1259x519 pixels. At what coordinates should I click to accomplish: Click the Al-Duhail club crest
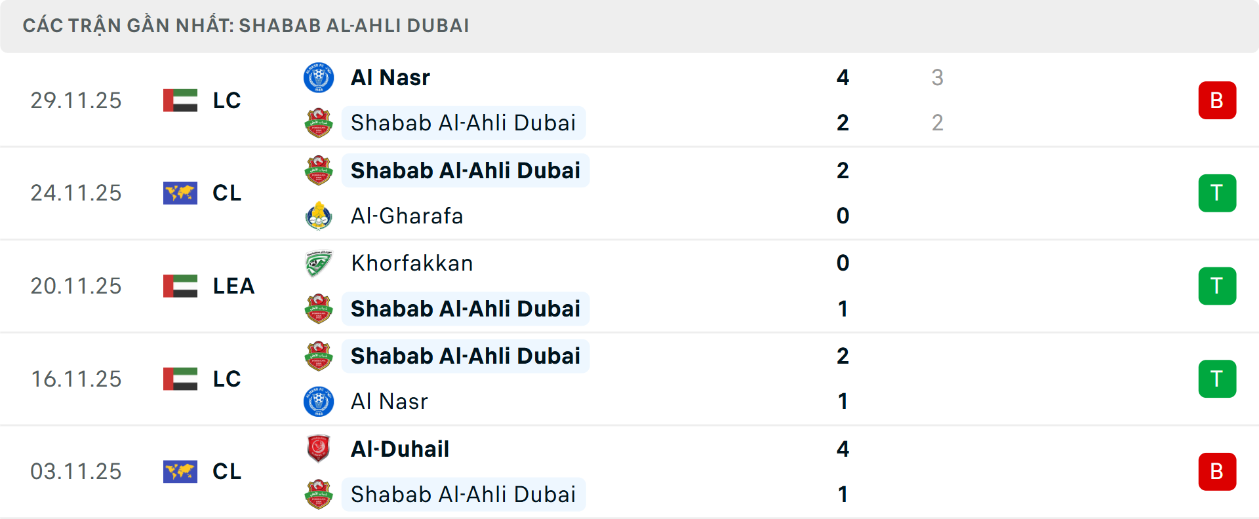click(319, 449)
